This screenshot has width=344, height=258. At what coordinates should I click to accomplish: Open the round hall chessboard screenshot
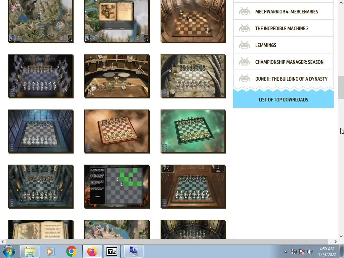point(193,21)
